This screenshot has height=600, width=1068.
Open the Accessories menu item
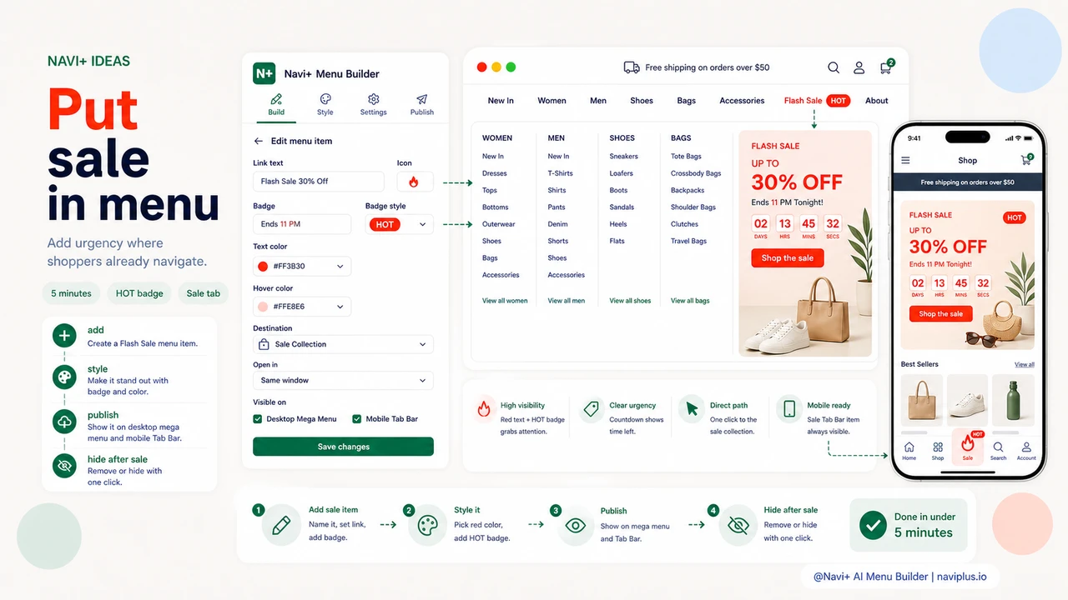click(742, 101)
